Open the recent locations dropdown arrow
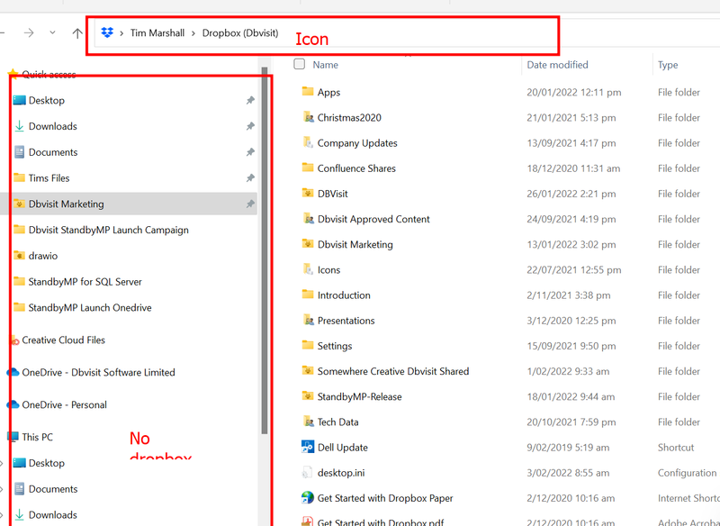This screenshot has width=720, height=526. coord(52,33)
